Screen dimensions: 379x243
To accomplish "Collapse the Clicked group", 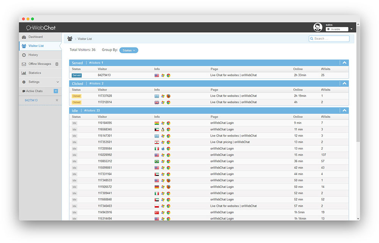I will 345,84.
